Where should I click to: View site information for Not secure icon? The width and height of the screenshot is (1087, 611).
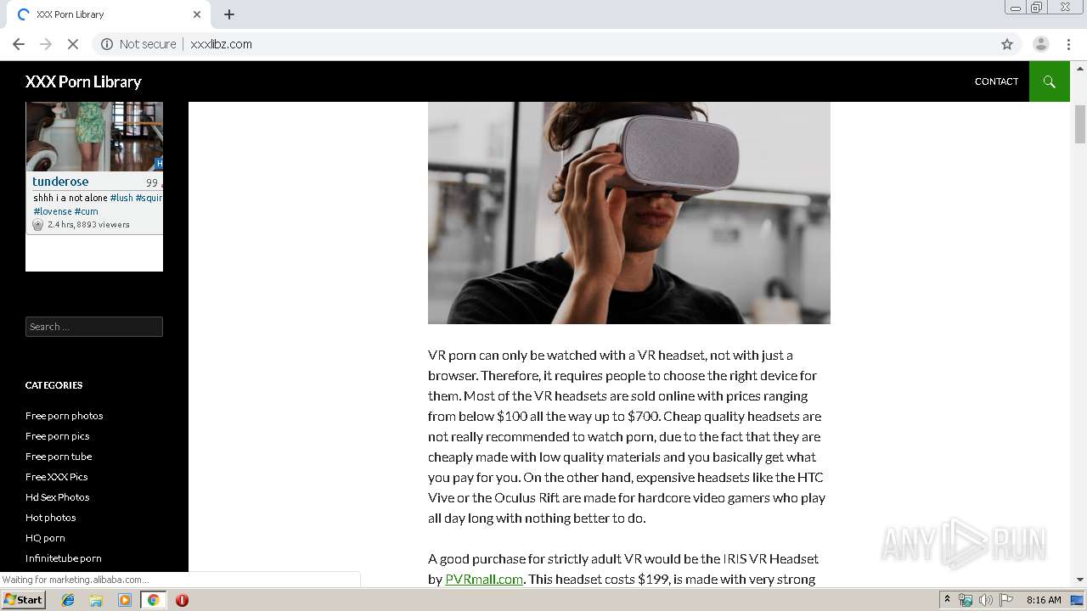click(107, 44)
